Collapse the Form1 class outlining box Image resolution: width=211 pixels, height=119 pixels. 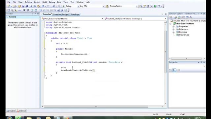coord(45,38)
